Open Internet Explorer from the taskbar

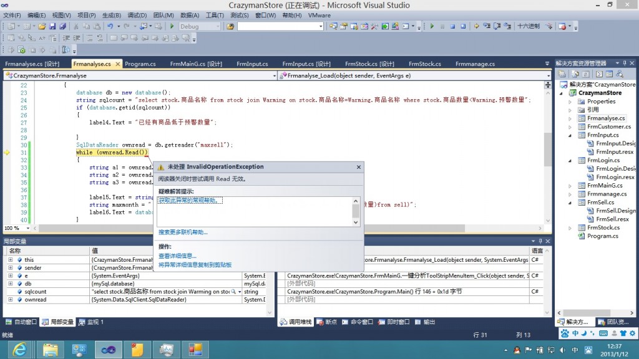pos(19,350)
